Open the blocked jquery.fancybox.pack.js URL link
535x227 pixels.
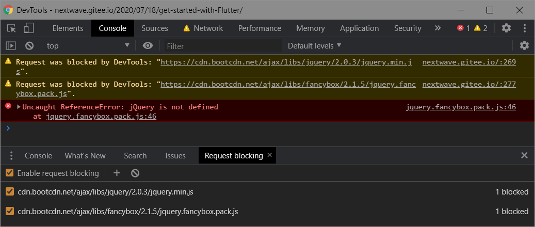pos(288,84)
